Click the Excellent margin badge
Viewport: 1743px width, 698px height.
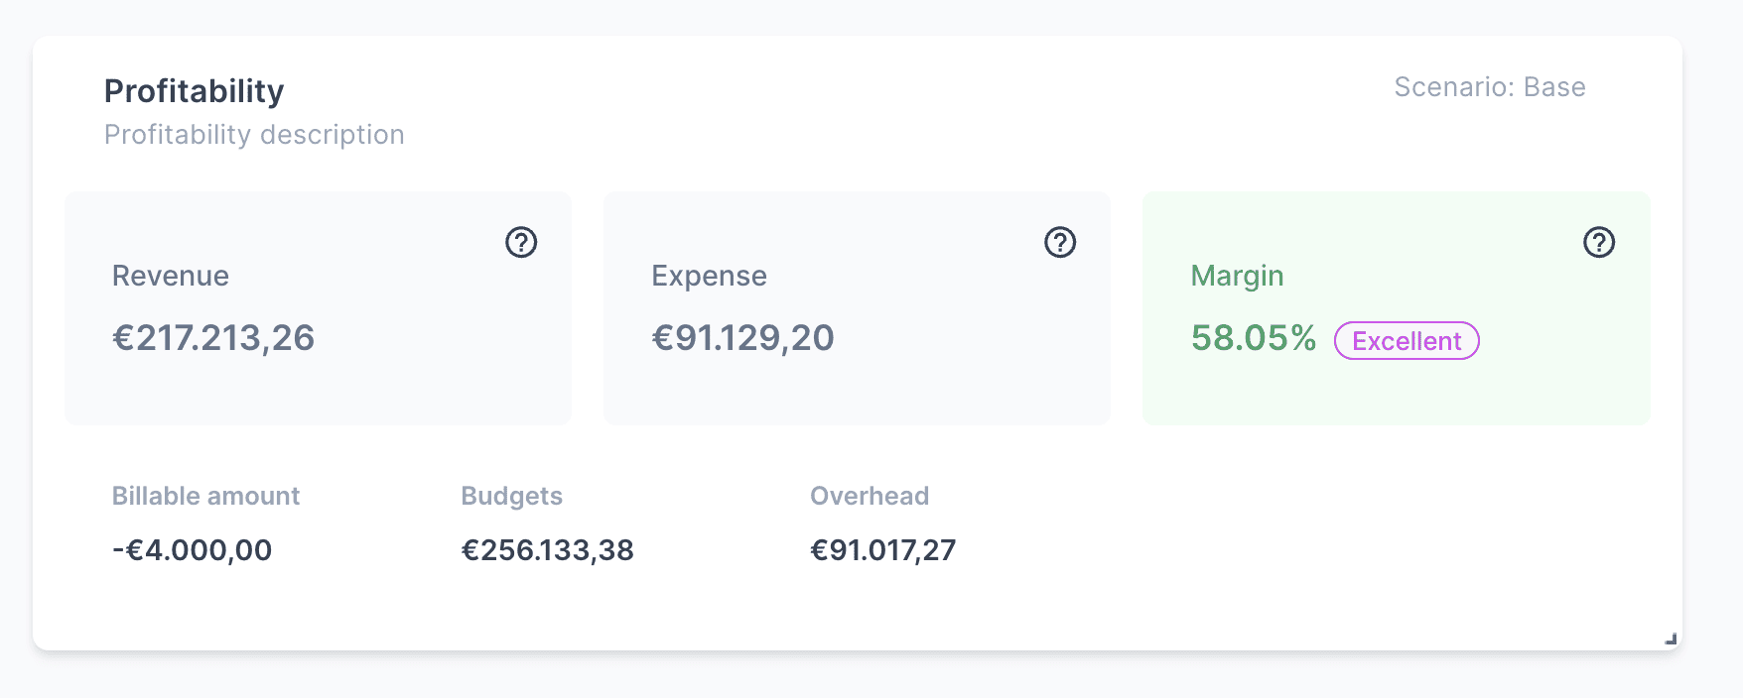(1407, 341)
